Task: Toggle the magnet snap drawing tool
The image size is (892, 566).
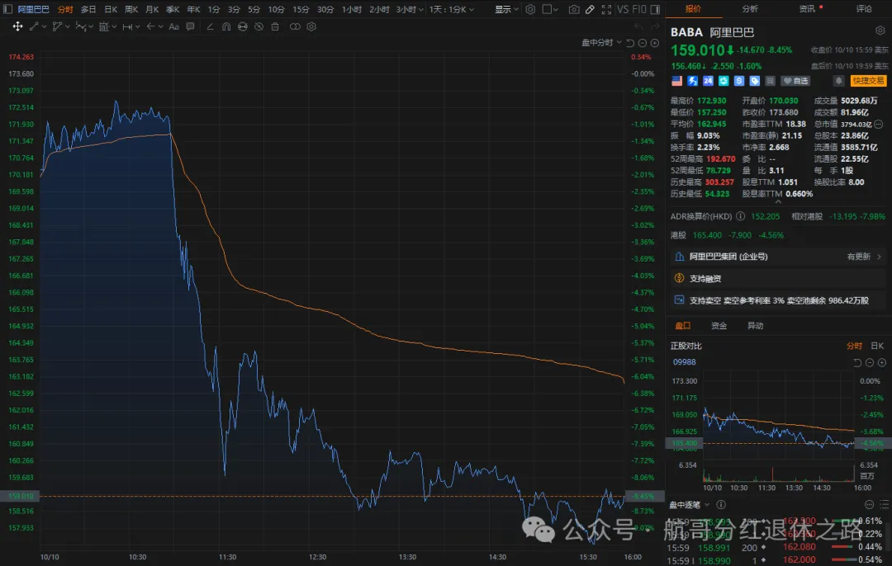Action: coord(226,26)
